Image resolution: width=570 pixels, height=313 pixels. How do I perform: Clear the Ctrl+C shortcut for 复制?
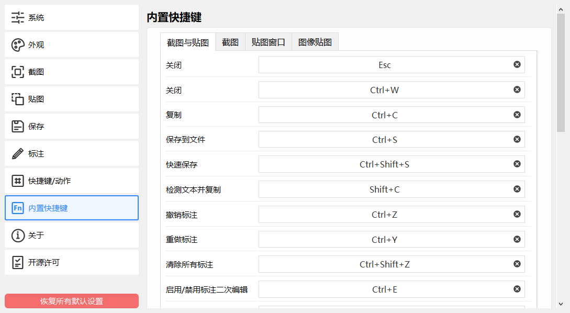[x=517, y=115]
